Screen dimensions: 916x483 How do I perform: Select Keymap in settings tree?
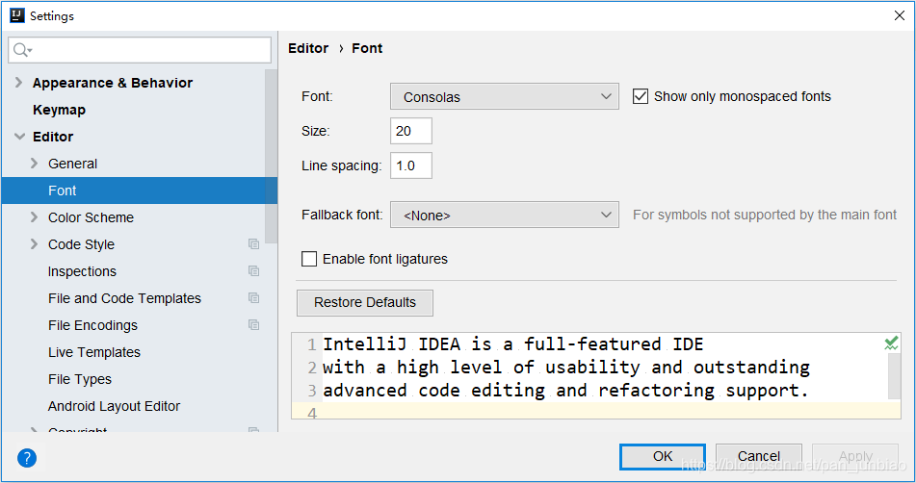tap(59, 110)
